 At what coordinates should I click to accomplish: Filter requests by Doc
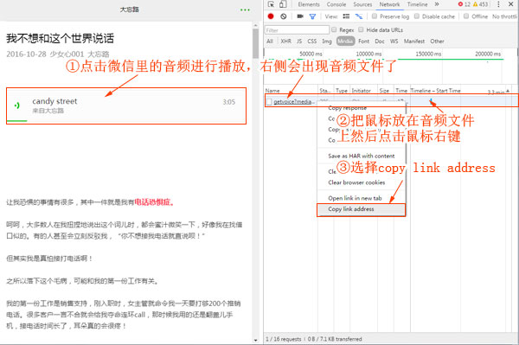tap(380, 42)
